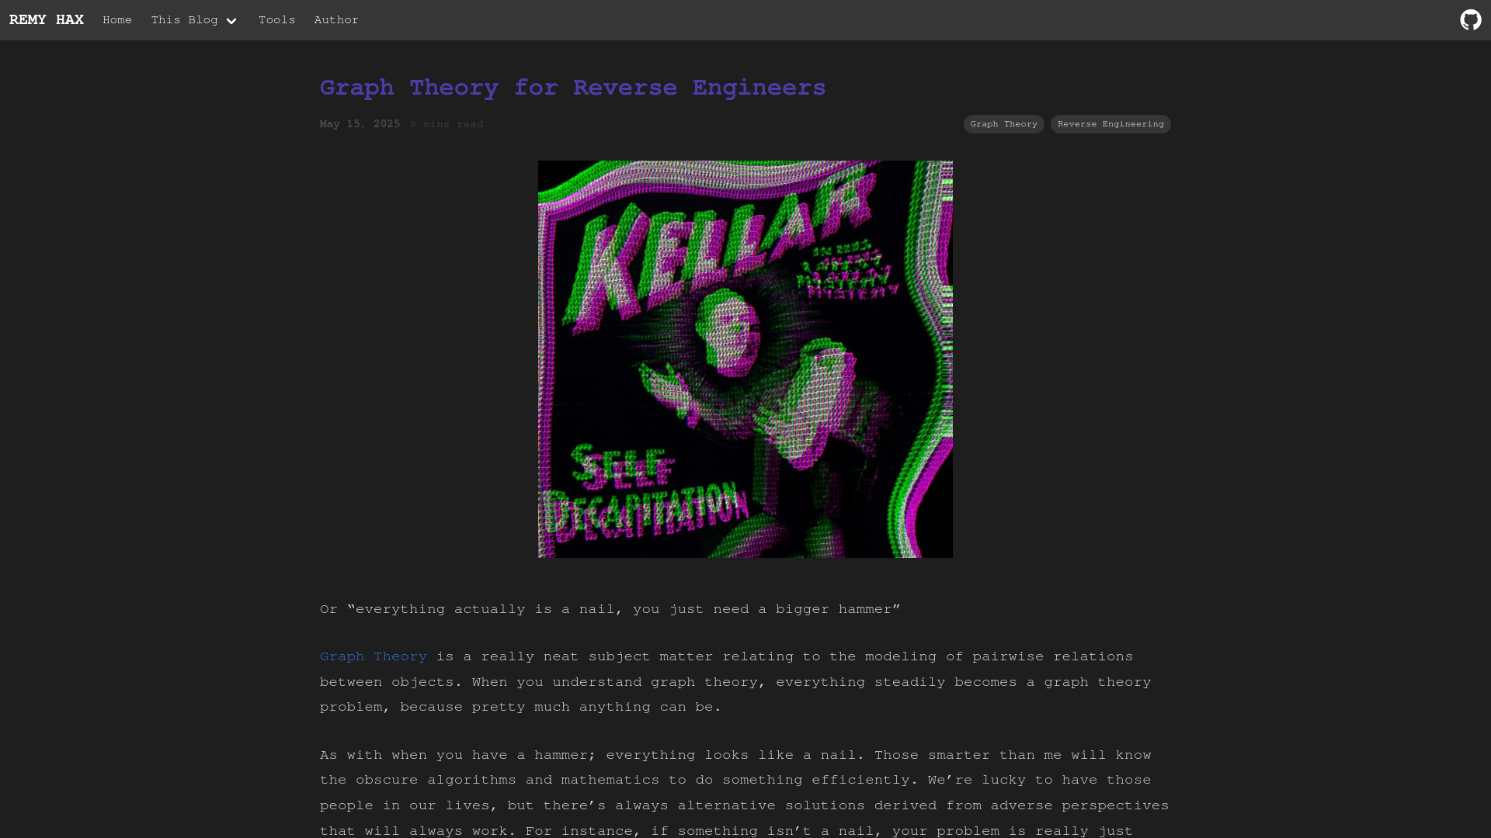This screenshot has width=1491, height=838.
Task: Click the REMY HAX site title
Action: point(47,20)
